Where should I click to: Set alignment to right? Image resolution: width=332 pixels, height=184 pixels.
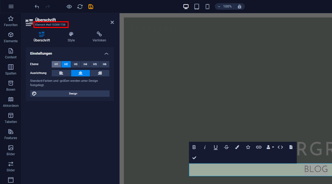(100, 73)
